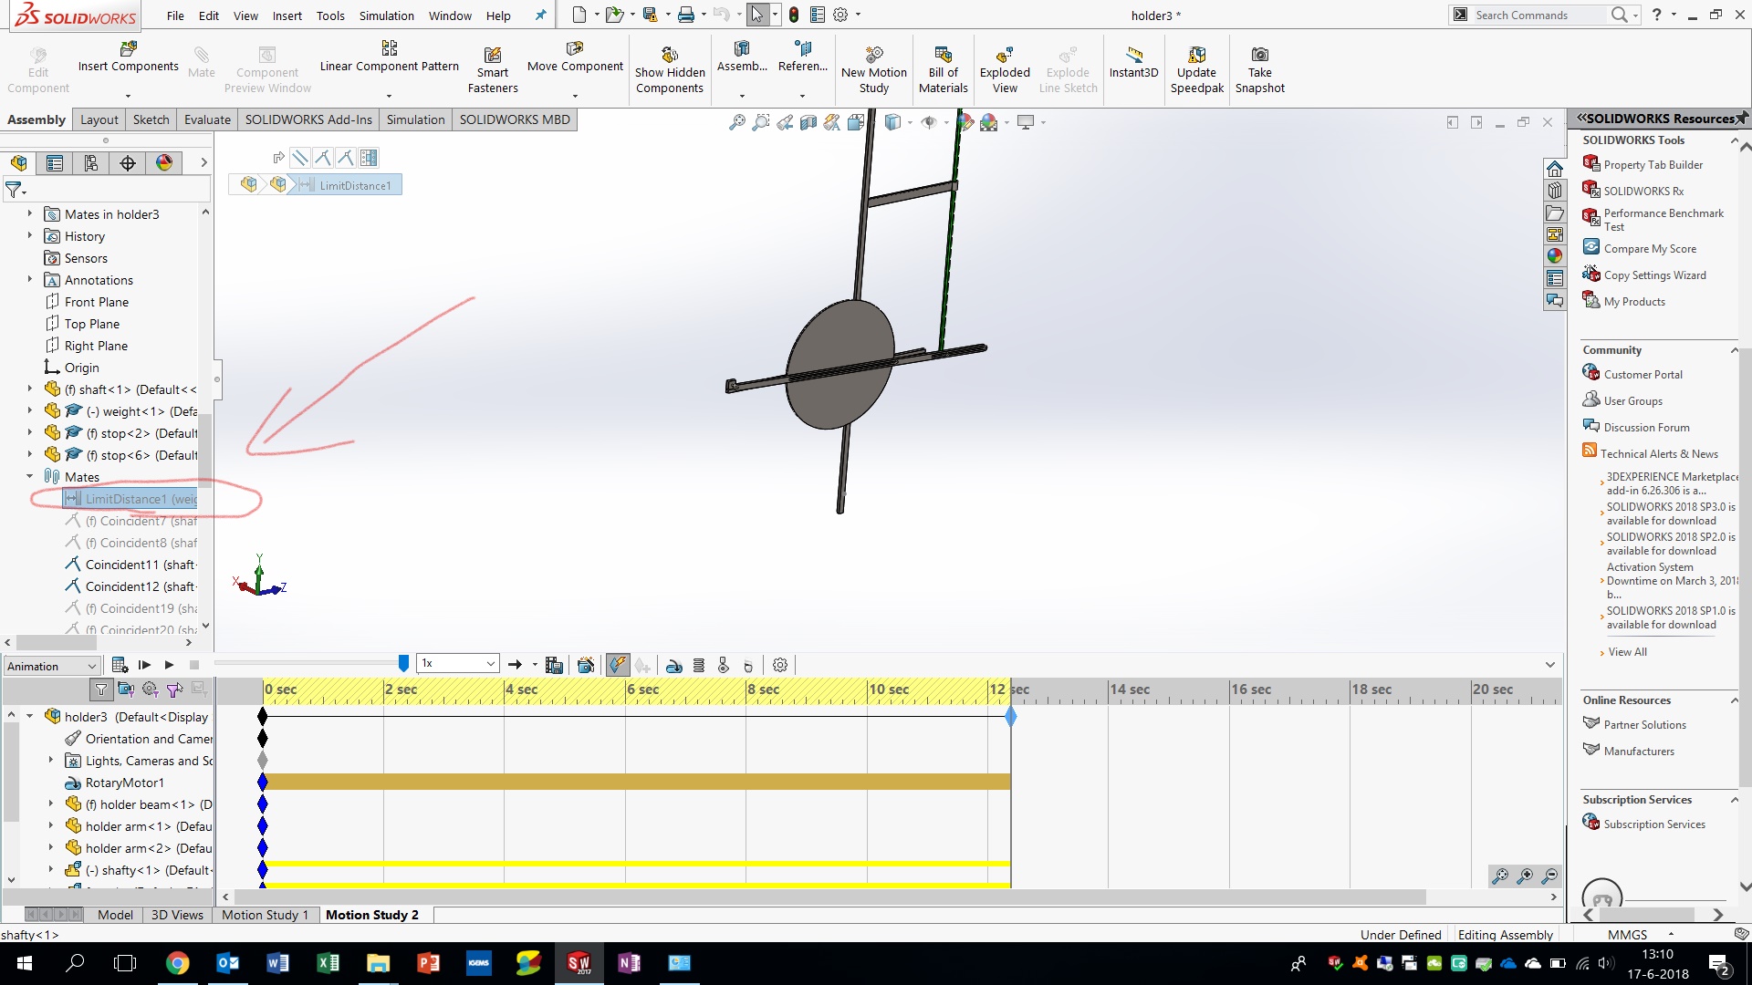Click Save Animation icon
This screenshot has width=1752, height=985.
tap(554, 666)
